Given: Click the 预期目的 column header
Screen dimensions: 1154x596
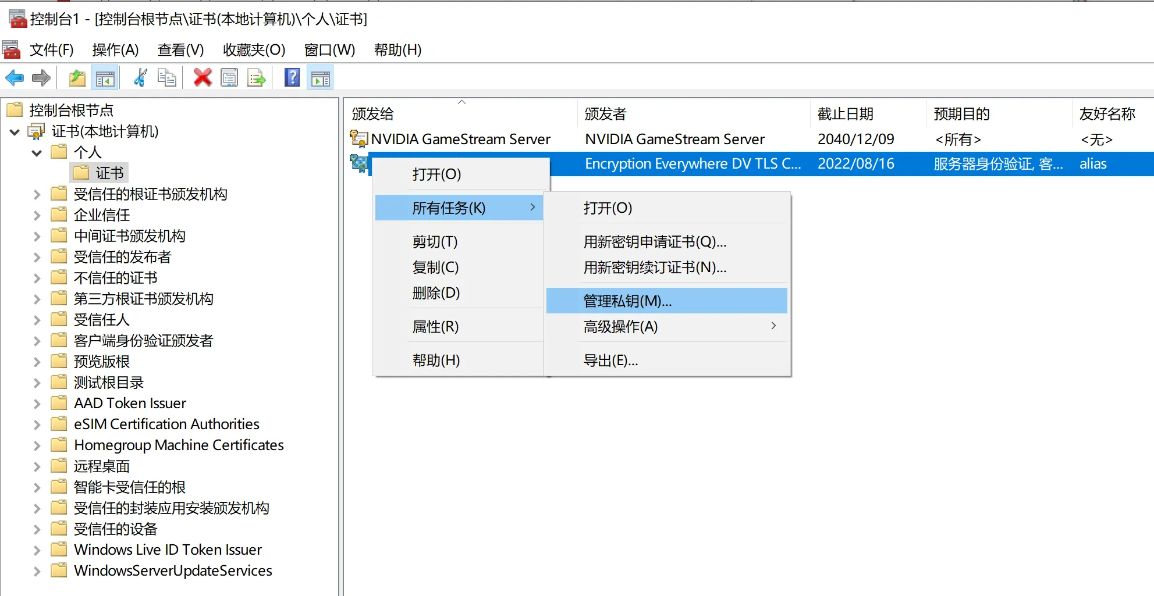Looking at the screenshot, I should (x=999, y=113).
